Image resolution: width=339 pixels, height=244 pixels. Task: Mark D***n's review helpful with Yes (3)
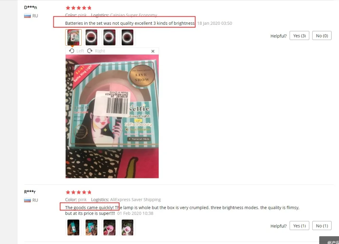[299, 36]
